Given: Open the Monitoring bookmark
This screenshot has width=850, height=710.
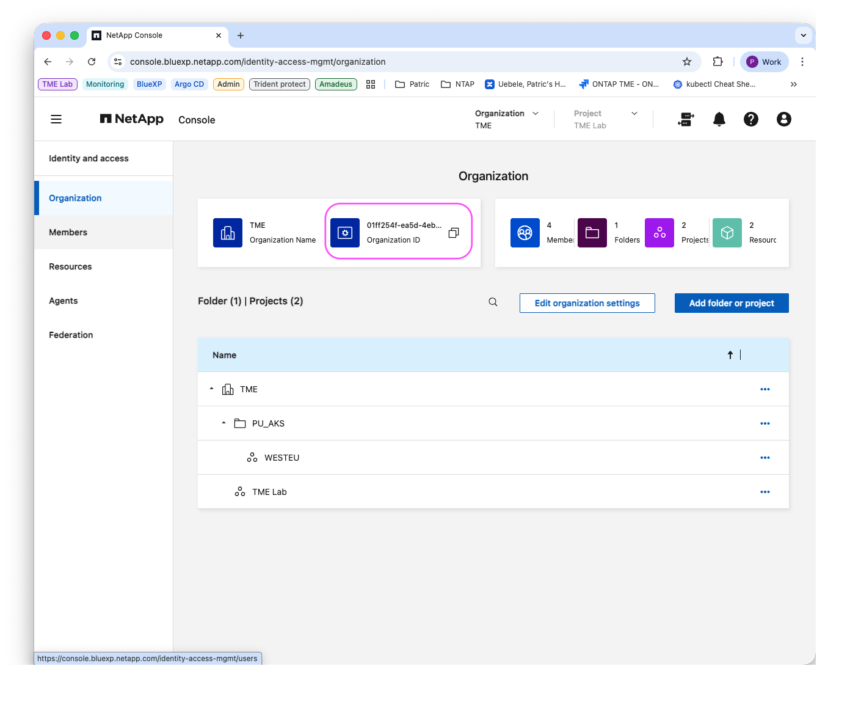Looking at the screenshot, I should tap(105, 84).
